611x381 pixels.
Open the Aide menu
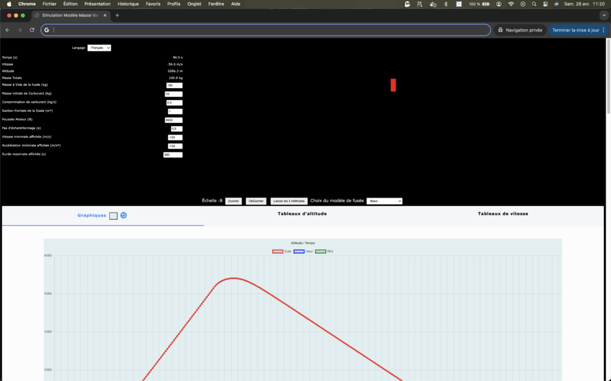(236, 4)
